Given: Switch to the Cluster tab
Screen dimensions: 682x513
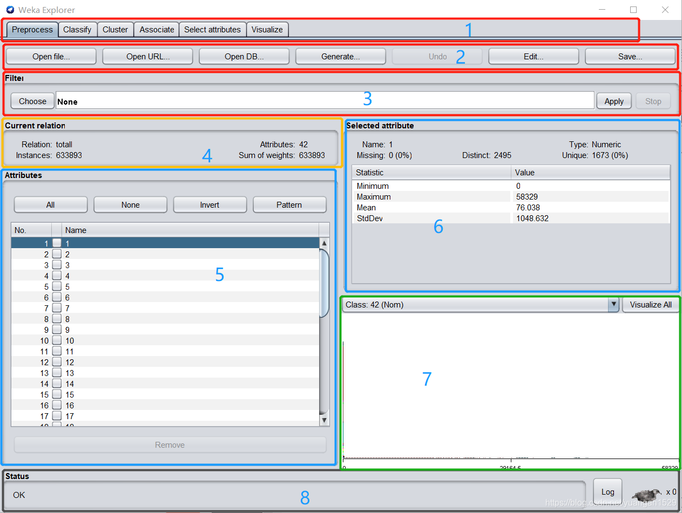Looking at the screenshot, I should click(116, 30).
